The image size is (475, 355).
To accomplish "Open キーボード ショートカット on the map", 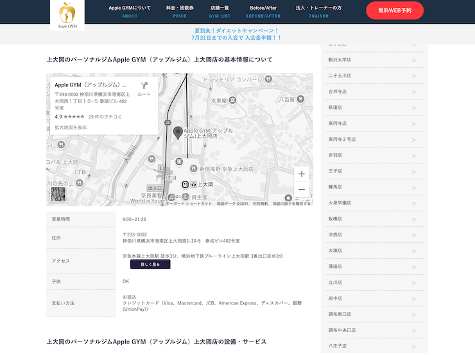I will click(x=189, y=204).
